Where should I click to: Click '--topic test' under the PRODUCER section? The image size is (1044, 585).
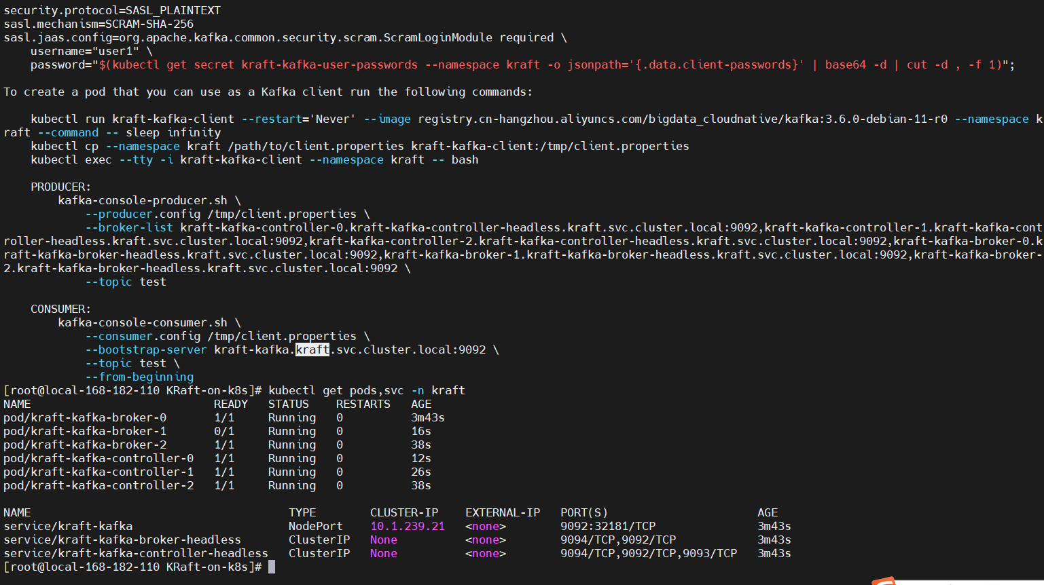coord(126,282)
